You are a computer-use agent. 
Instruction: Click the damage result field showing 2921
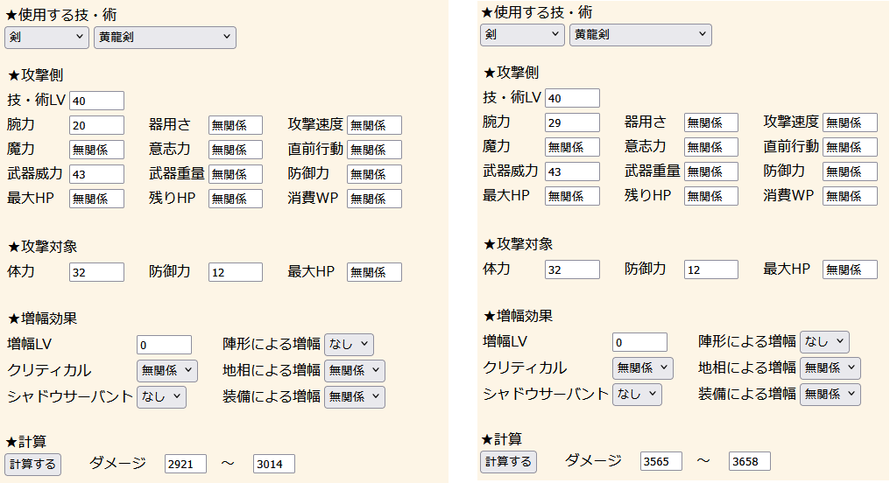click(x=185, y=464)
